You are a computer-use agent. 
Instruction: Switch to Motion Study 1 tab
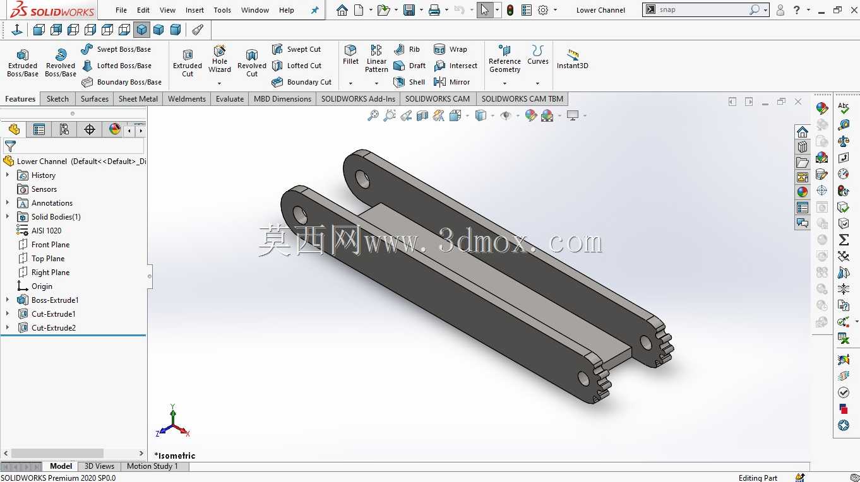tap(152, 466)
